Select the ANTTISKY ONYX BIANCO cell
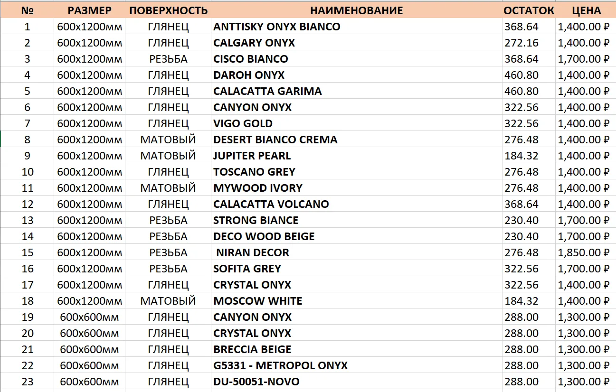This screenshot has width=616, height=392. (x=356, y=27)
